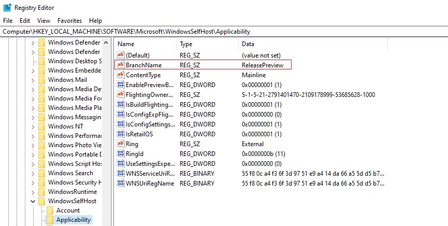Image resolution: width=448 pixels, height=226 pixels.
Task: Click the FlightingOwner... string icon
Action: pos(121,95)
